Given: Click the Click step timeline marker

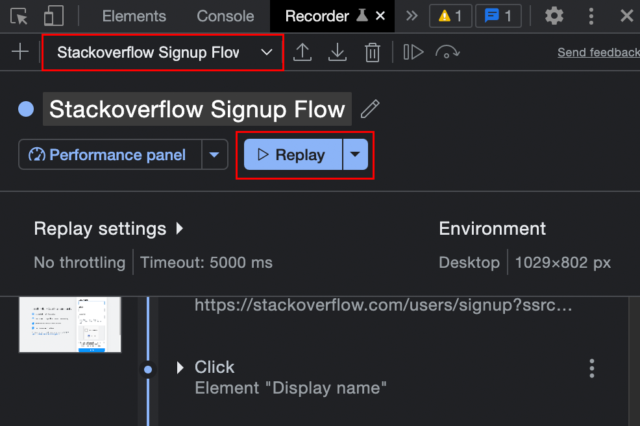Looking at the screenshot, I should [148, 370].
